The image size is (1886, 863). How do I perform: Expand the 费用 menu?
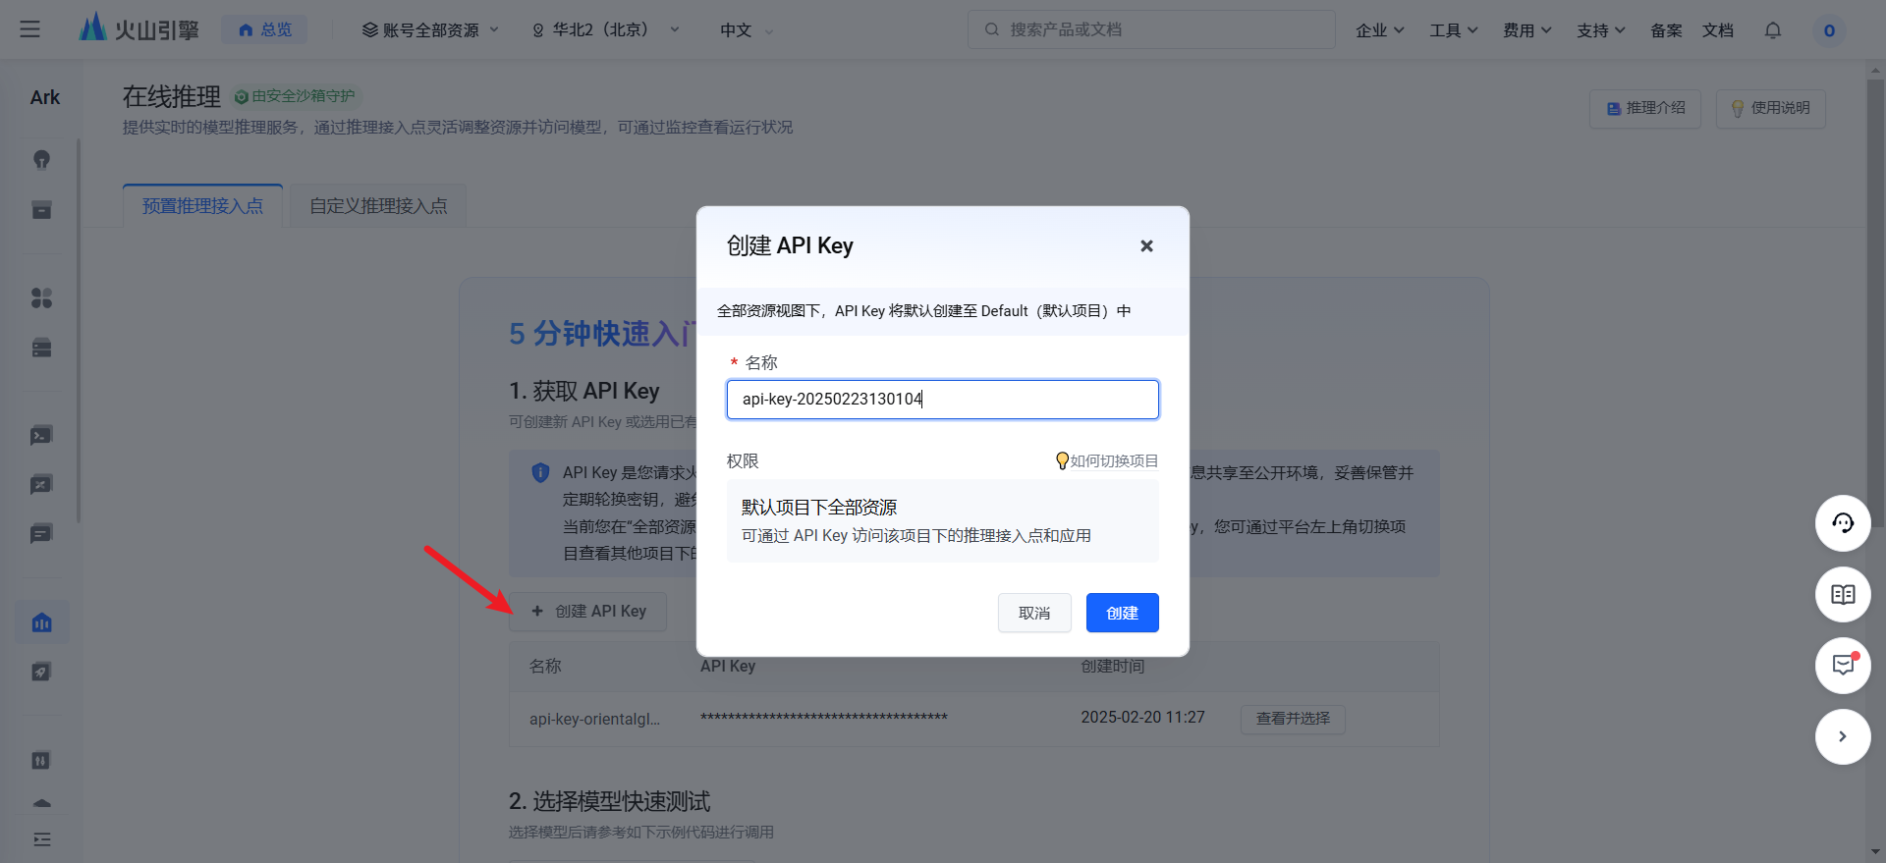point(1526,30)
